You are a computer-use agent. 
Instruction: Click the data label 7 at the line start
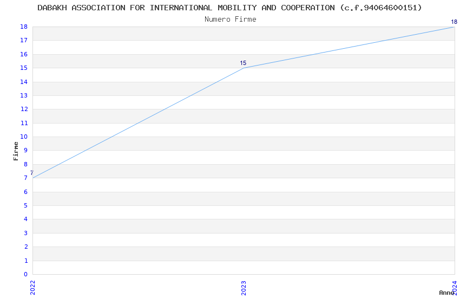click(32, 173)
